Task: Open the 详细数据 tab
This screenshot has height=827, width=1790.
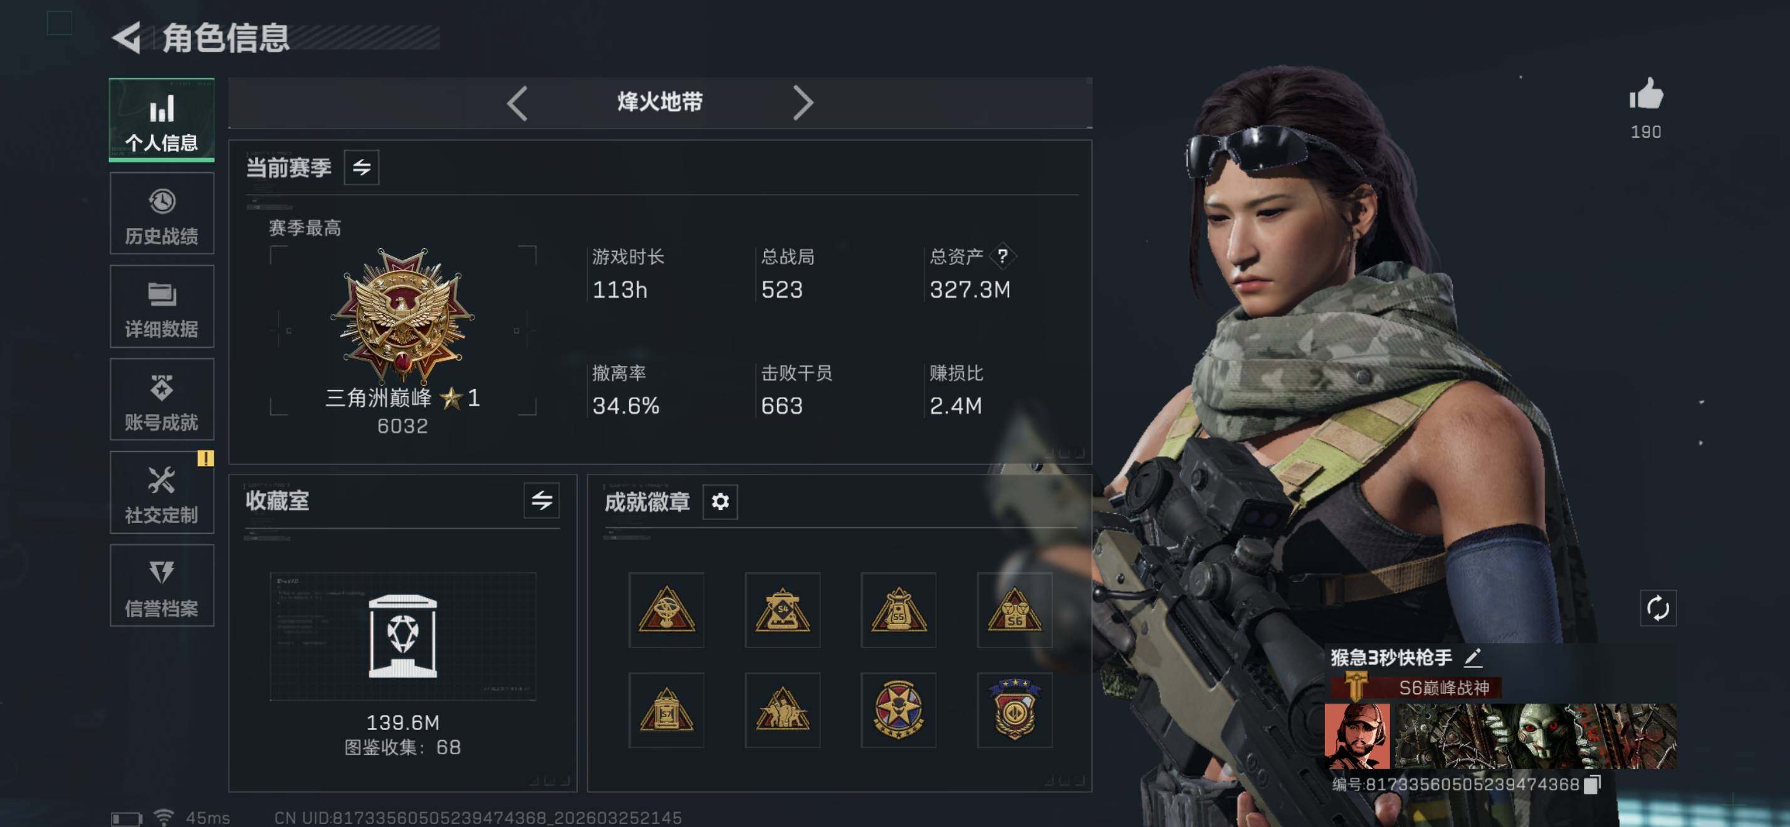Action: [162, 307]
